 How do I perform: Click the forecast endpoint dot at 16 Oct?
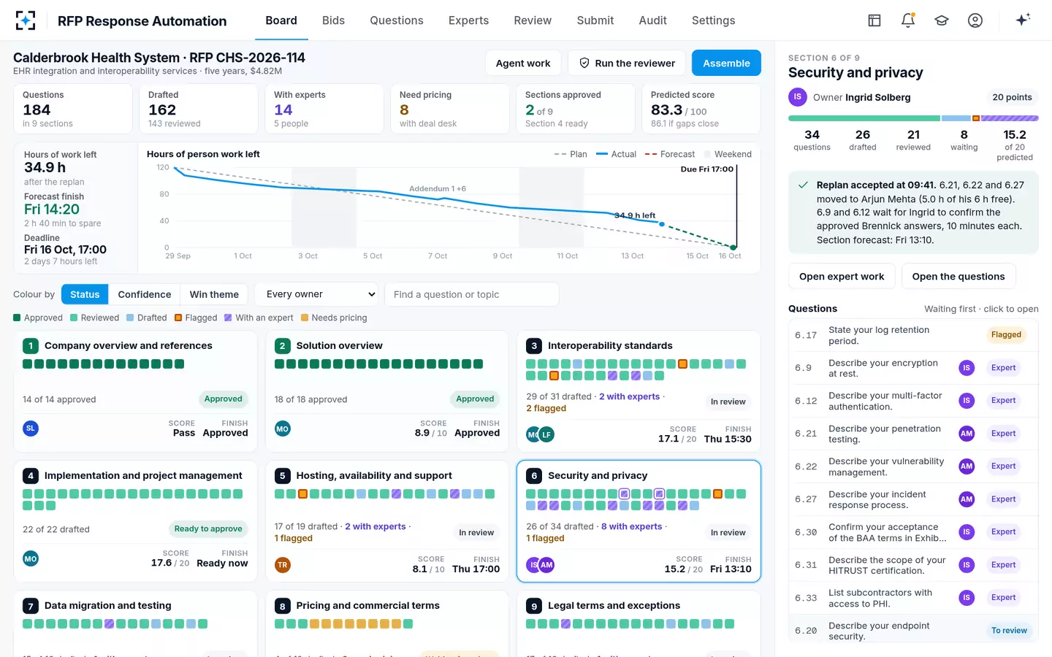(733, 247)
